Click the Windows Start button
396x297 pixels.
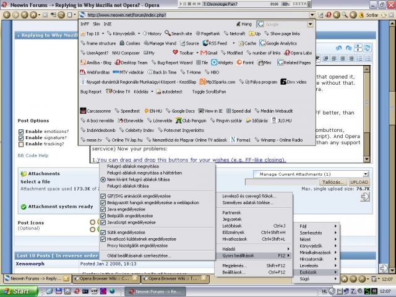pos(16,290)
